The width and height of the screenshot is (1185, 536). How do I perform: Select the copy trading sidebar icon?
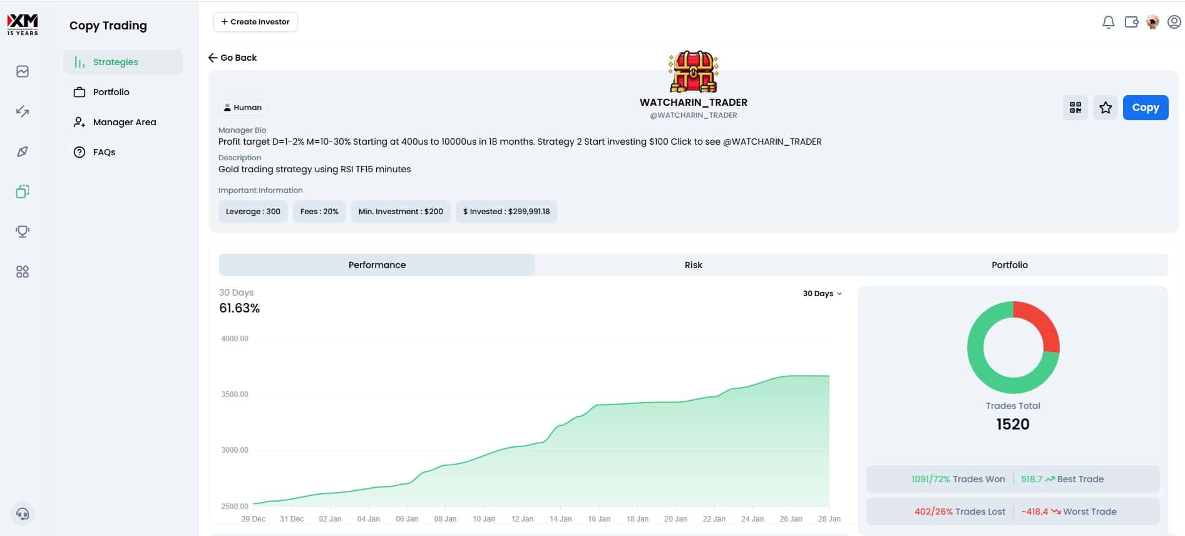[23, 192]
